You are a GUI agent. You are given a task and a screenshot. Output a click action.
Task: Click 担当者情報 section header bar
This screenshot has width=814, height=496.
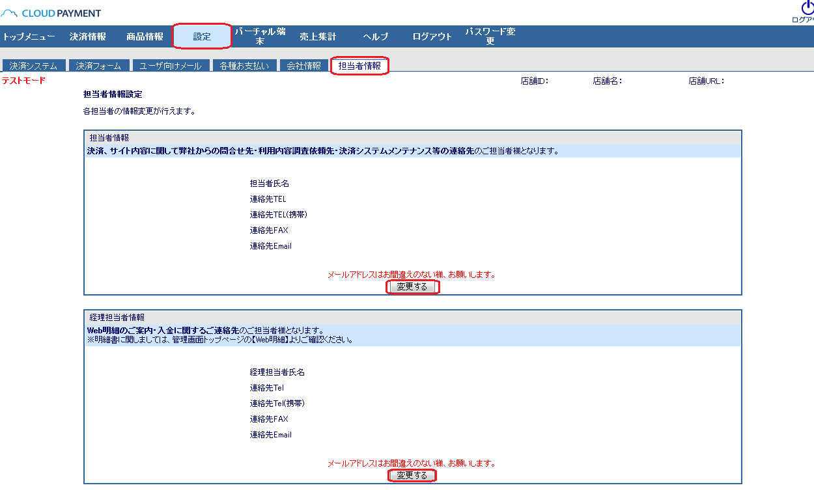pyautogui.click(x=413, y=138)
